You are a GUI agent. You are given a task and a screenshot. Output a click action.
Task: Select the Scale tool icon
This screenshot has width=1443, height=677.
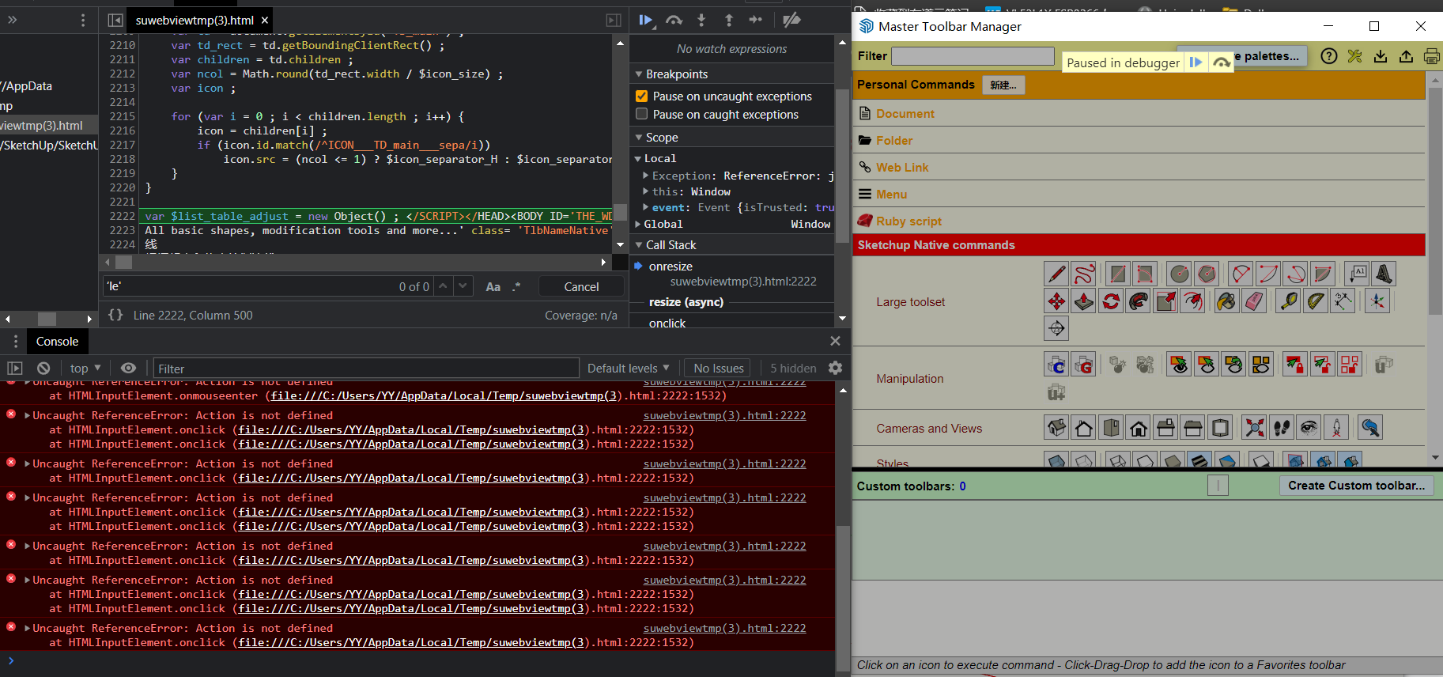coord(1165,301)
